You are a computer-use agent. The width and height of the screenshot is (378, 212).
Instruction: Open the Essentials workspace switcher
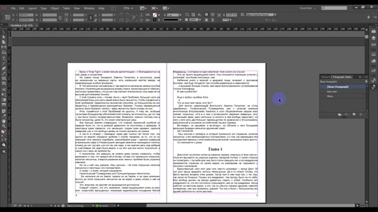(308, 8)
